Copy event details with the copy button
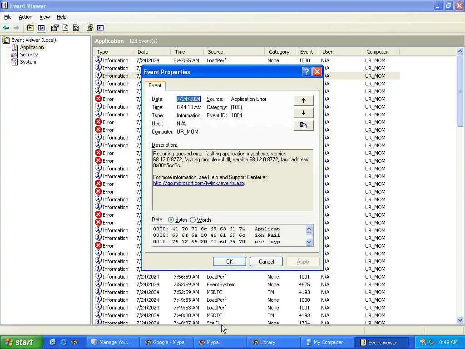Viewport: 465px width, 349px height. (303, 125)
